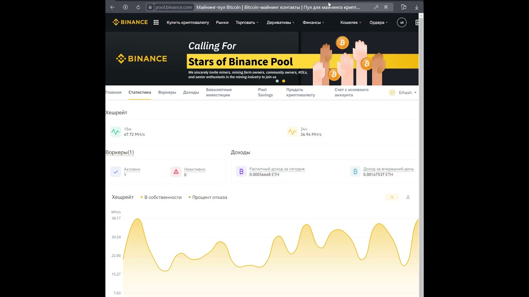Image resolution: width=529 pixels, height=297 pixels.
Task: Open the nine-dot apps grid menu
Action: 156,22
